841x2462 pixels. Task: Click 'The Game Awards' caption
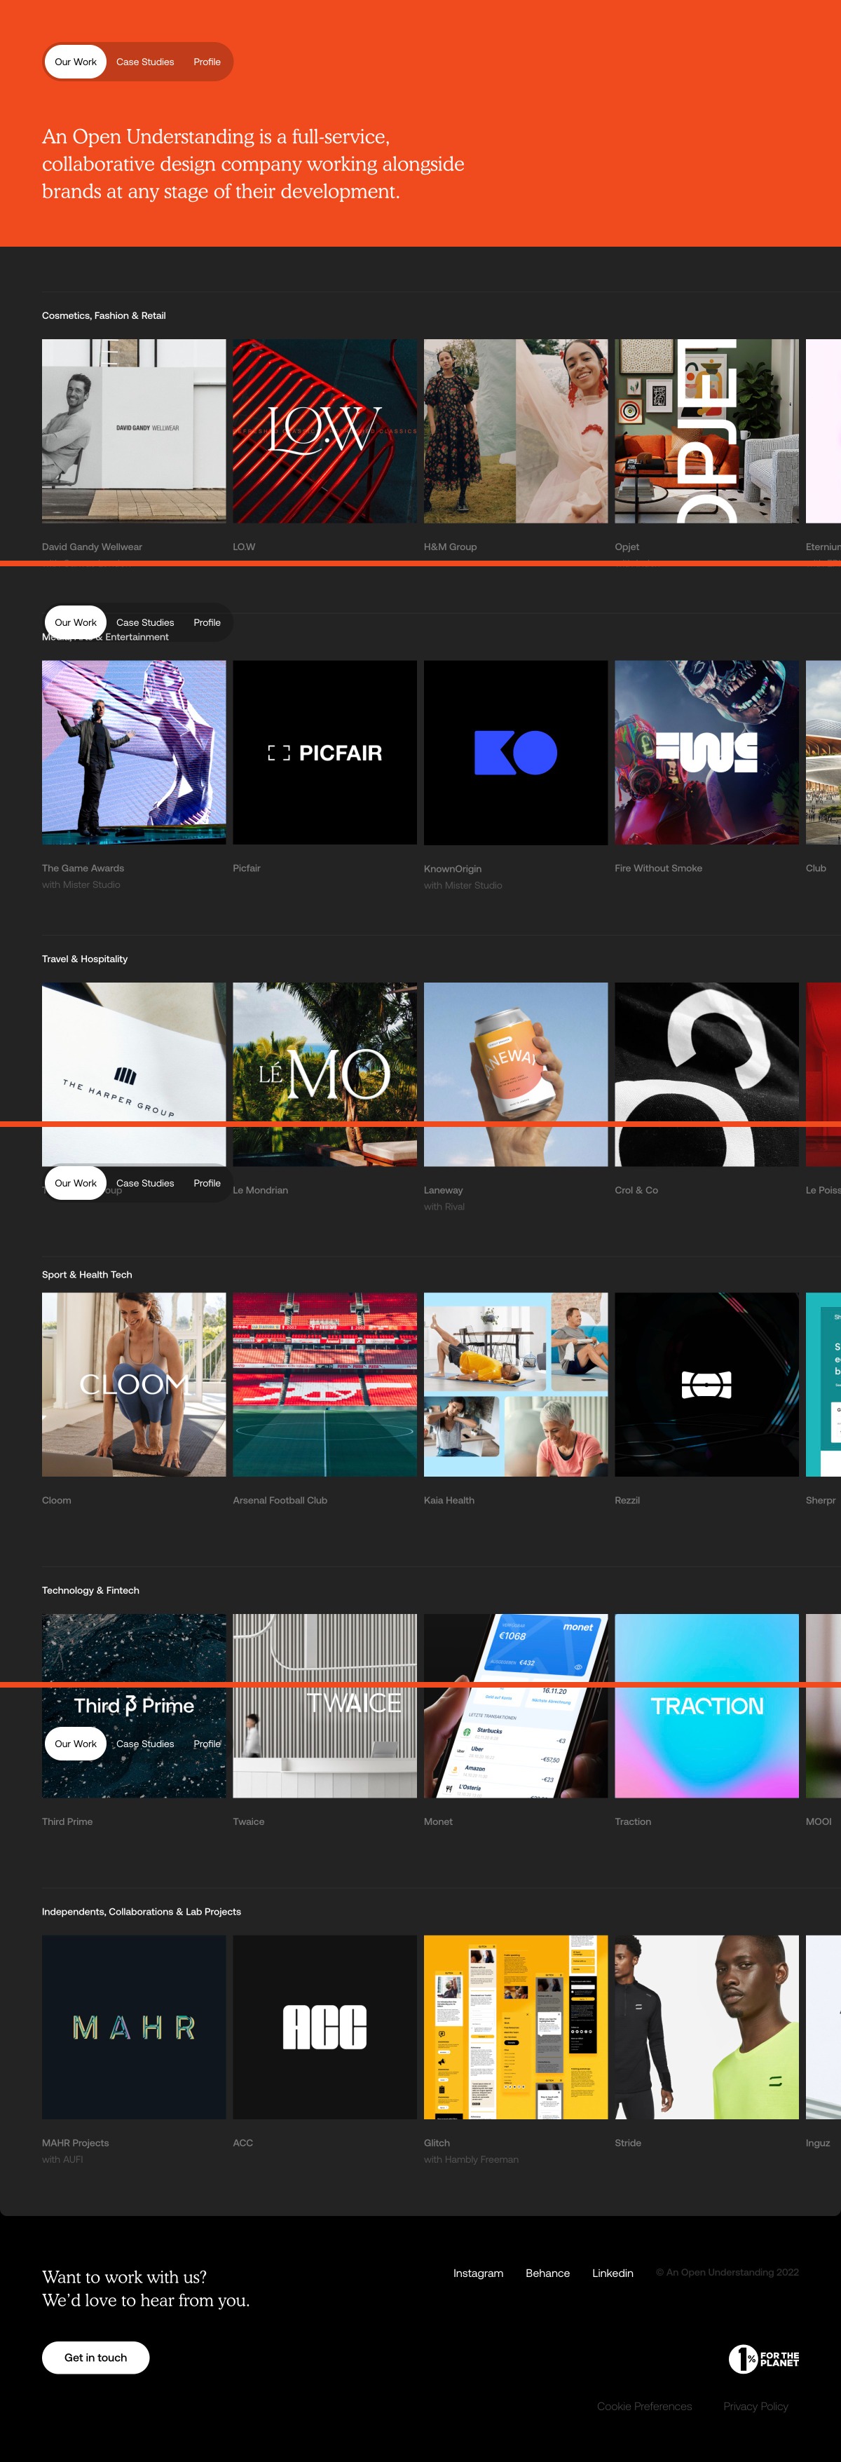[x=83, y=868]
